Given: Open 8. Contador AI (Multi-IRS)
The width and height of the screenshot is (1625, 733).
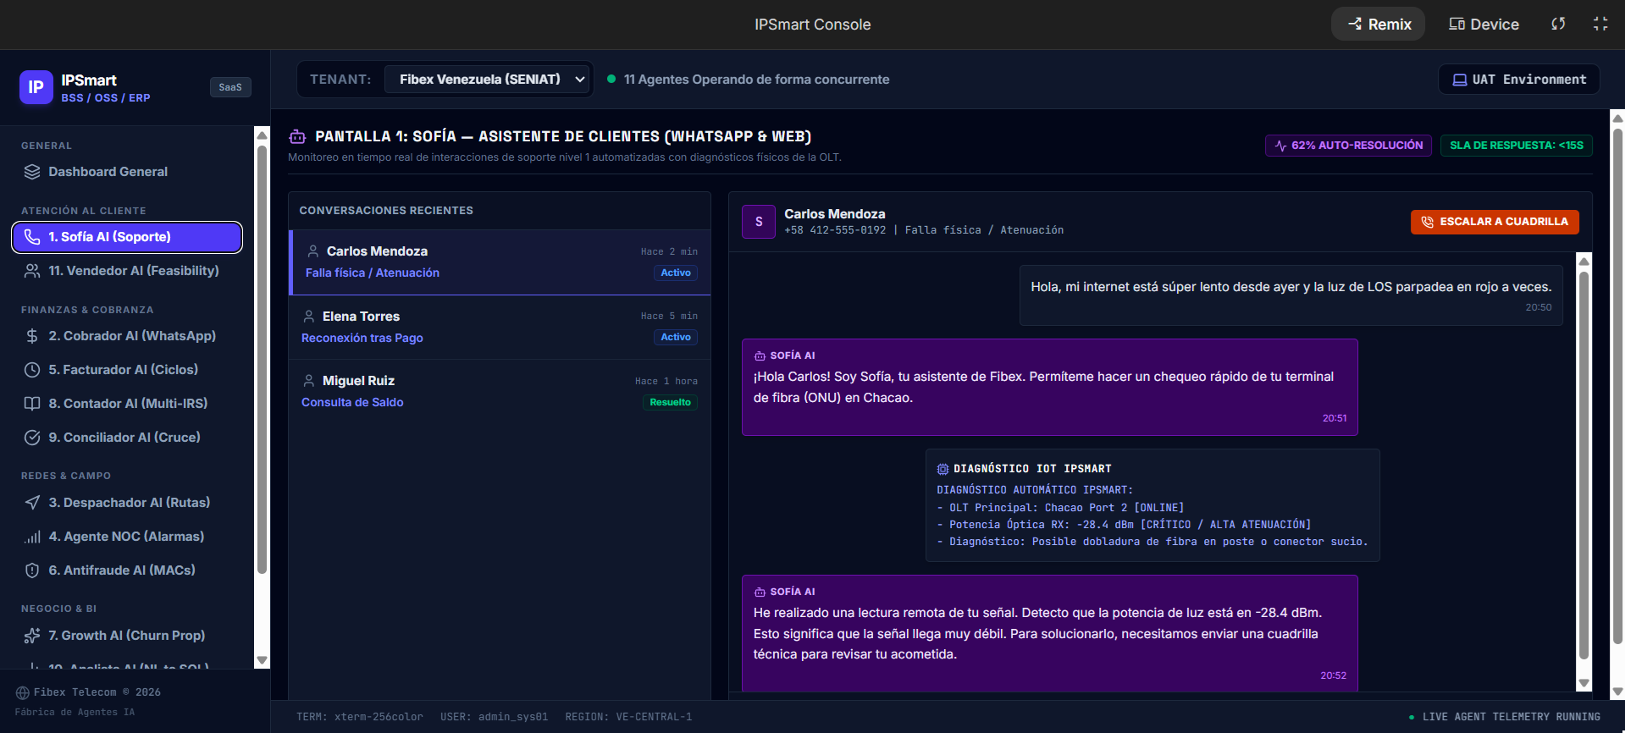Looking at the screenshot, I should [x=127, y=404].
